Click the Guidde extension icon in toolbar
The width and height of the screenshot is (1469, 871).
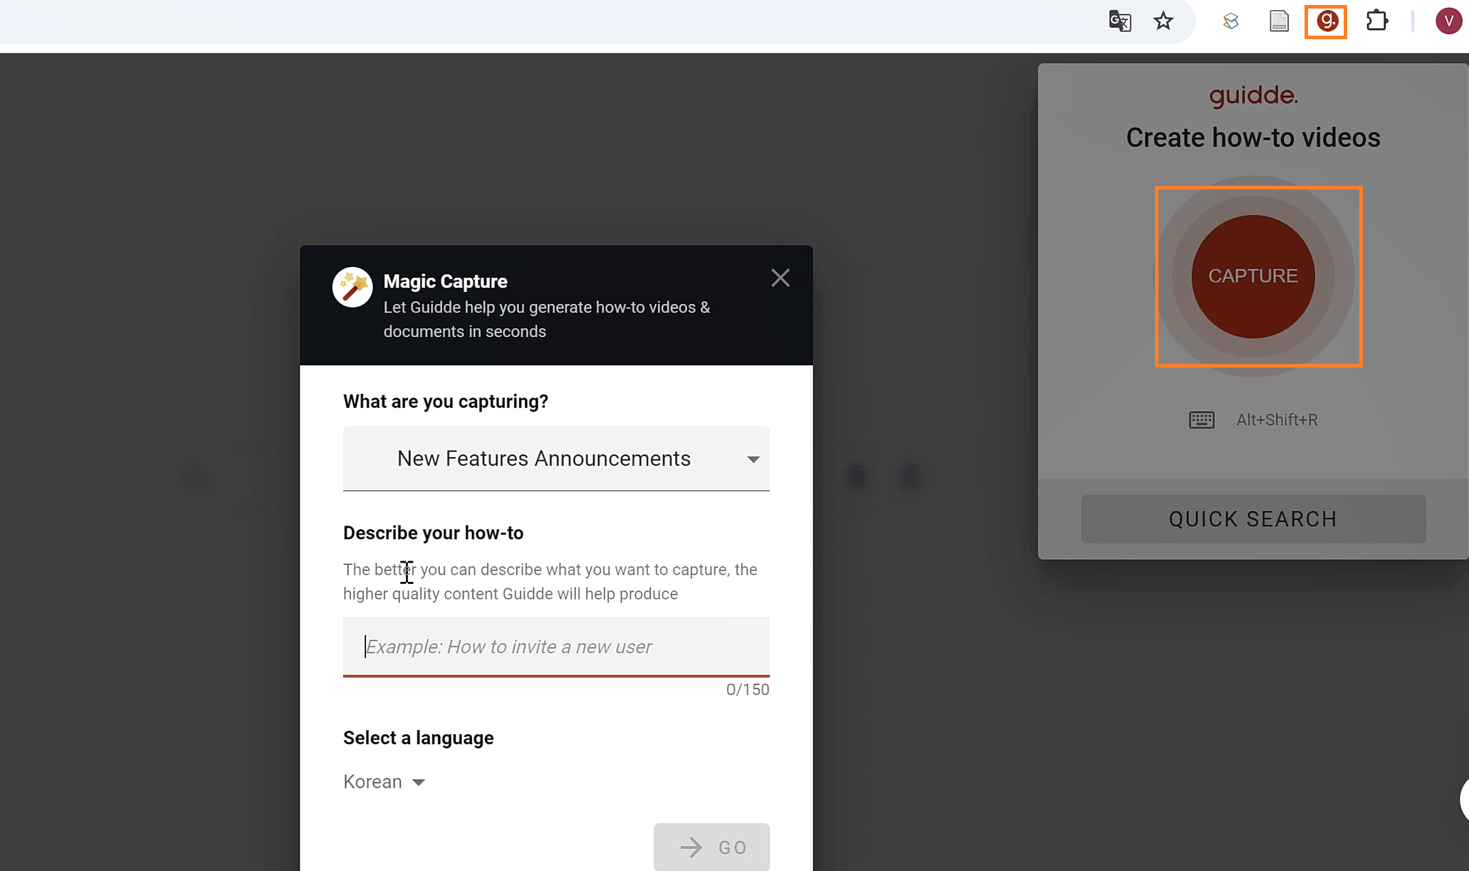[1326, 21]
